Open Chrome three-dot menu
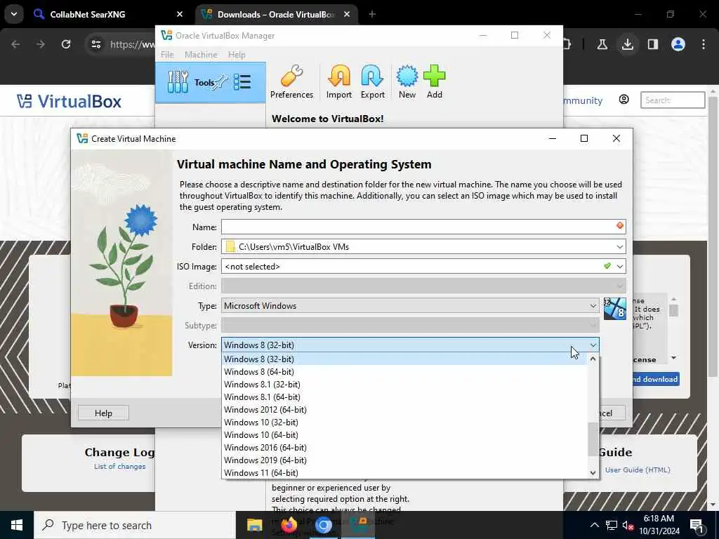The width and height of the screenshot is (719, 539). click(x=704, y=44)
